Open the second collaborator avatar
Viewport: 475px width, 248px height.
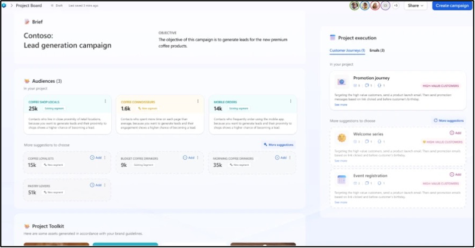pos(365,5)
